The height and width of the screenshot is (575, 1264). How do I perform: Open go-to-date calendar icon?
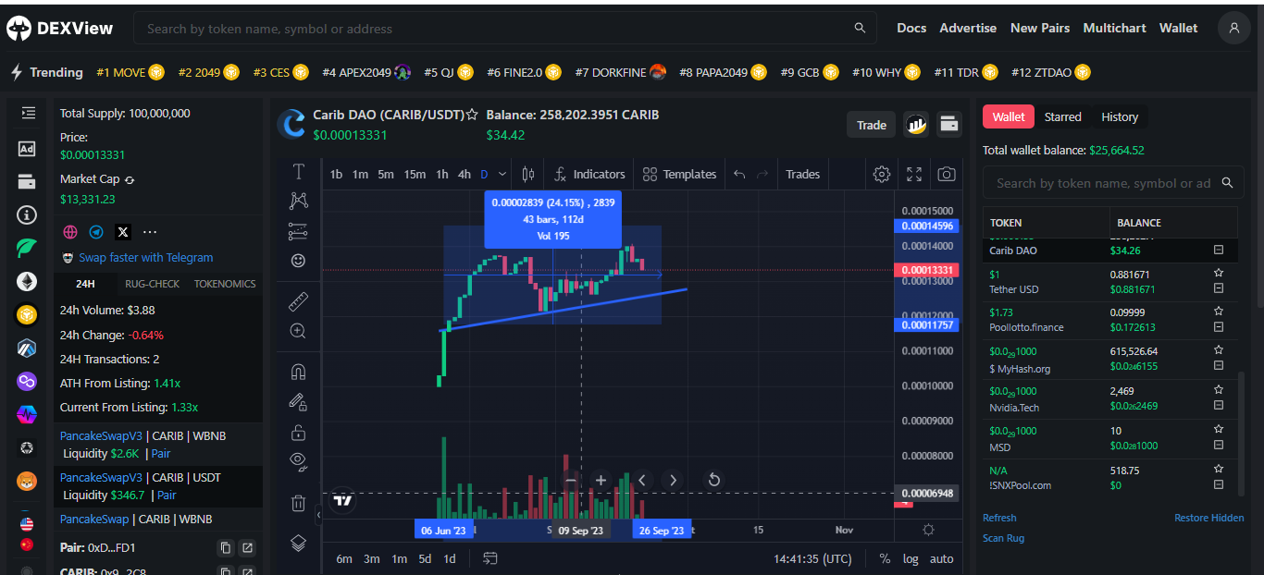click(x=490, y=558)
